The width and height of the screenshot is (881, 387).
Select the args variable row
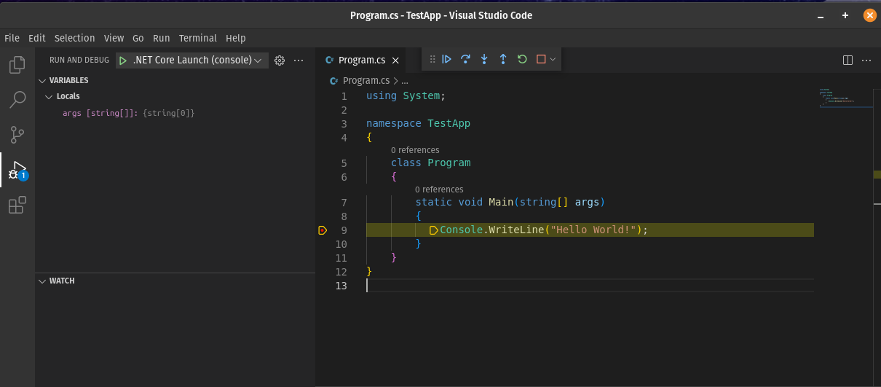[x=175, y=113]
